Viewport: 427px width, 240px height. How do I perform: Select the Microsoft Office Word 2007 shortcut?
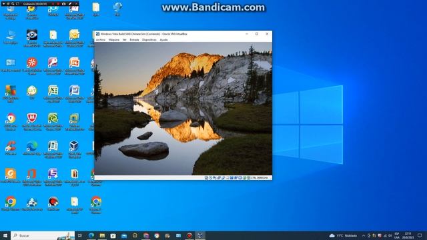(74, 91)
